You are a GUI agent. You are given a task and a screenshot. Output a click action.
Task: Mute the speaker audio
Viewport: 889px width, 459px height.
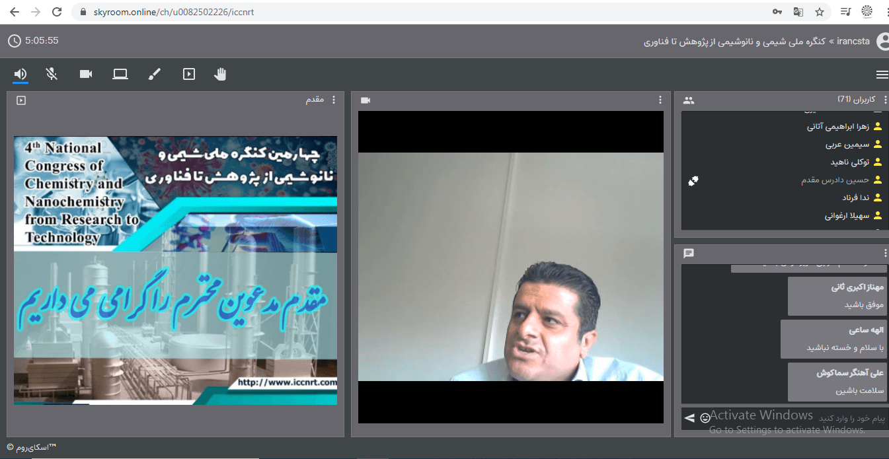[x=20, y=74]
